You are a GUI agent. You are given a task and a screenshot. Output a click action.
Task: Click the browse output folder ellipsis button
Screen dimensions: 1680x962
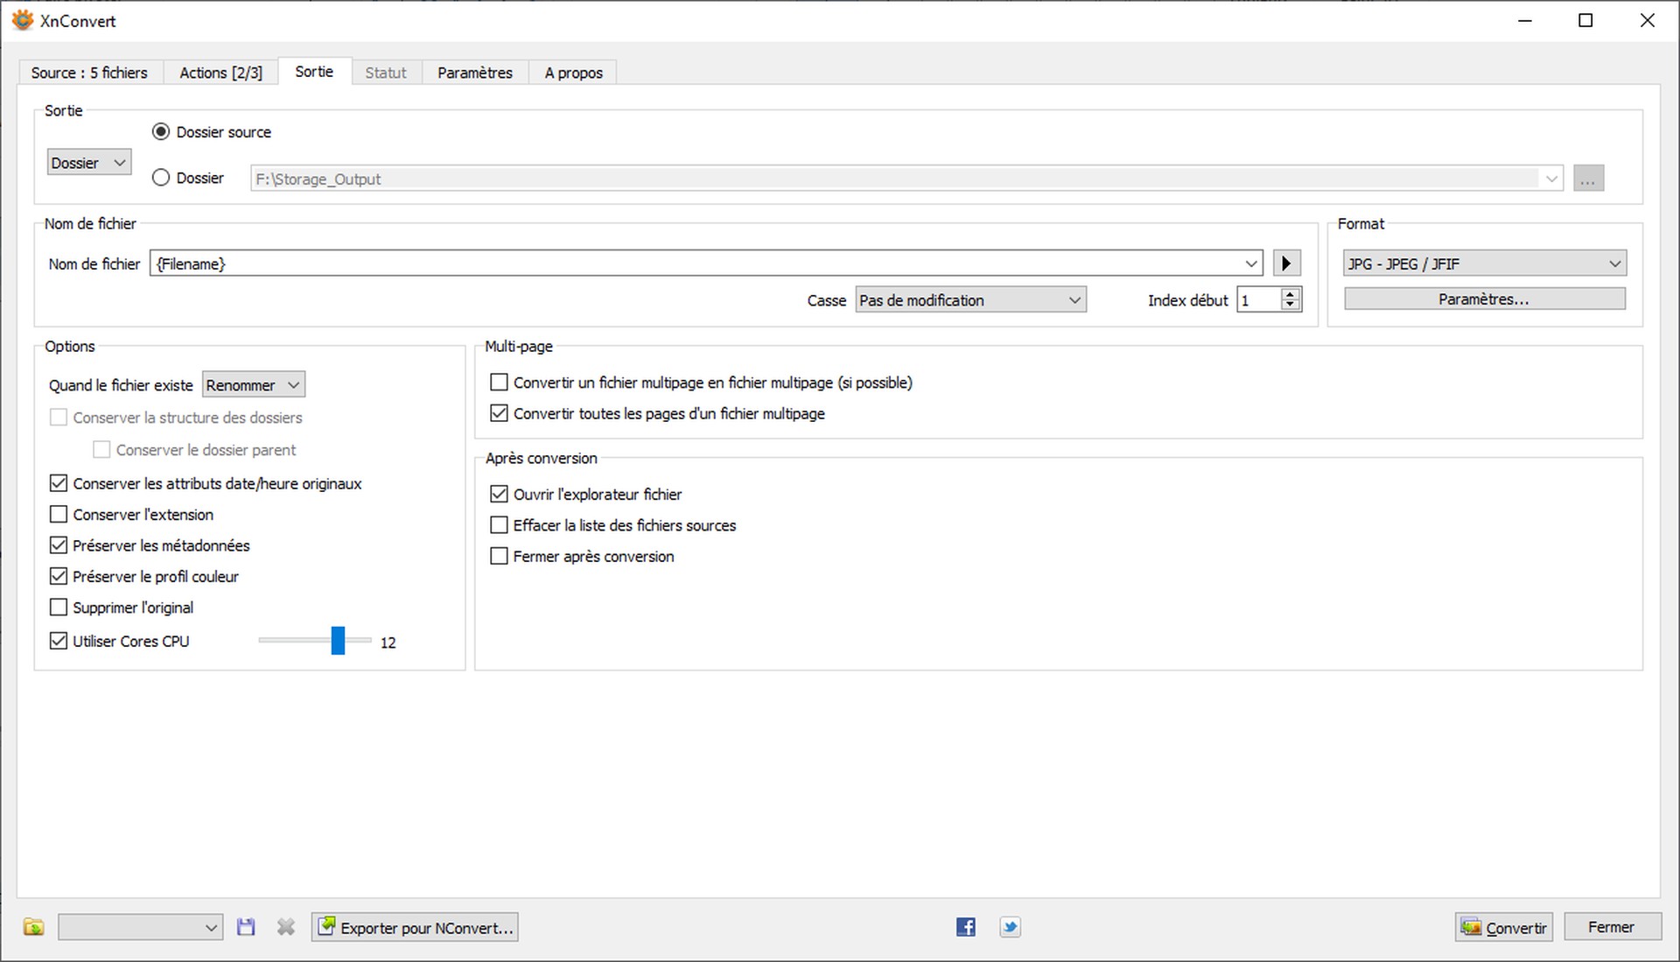pyautogui.click(x=1587, y=179)
